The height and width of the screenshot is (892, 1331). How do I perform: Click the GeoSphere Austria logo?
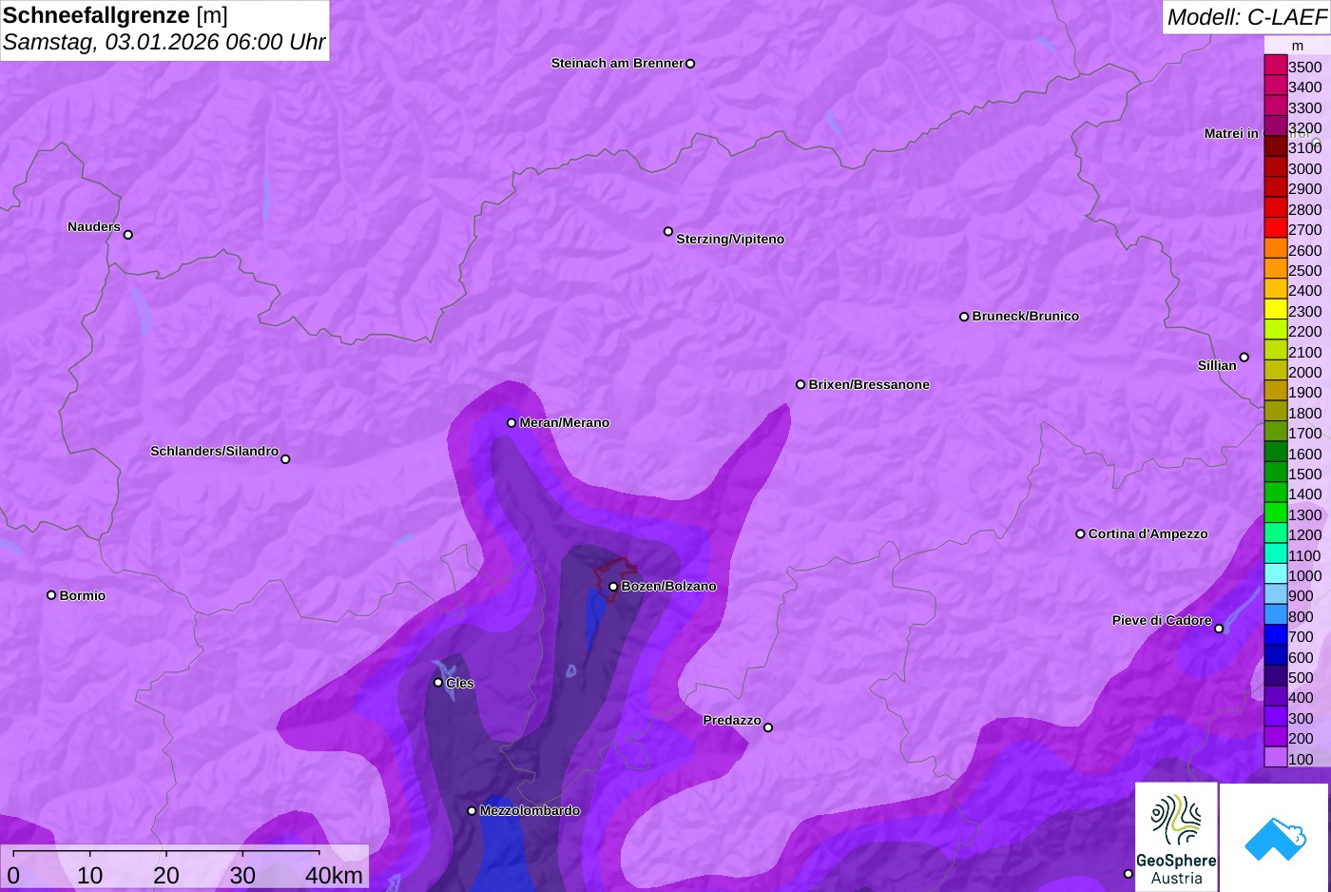click(1176, 837)
